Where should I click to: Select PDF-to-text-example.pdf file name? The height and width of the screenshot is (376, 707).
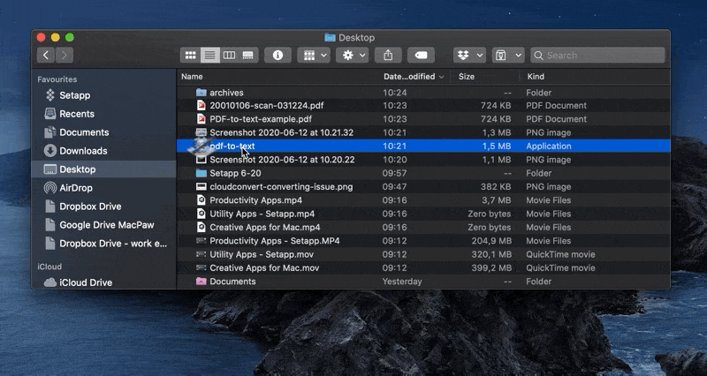pos(261,119)
